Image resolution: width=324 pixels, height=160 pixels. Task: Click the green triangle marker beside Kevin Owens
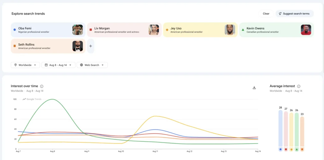(243, 30)
